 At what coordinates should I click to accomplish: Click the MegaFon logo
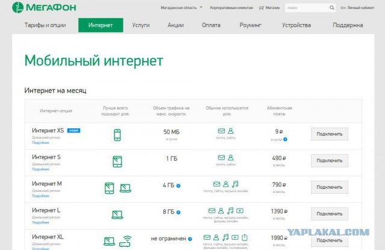[44, 7]
